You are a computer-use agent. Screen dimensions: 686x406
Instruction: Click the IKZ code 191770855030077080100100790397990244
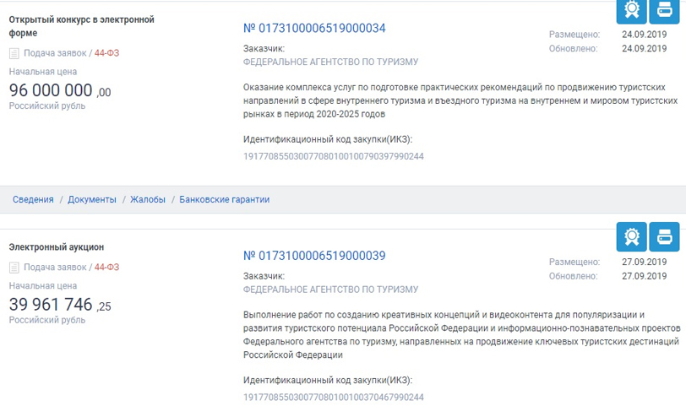coord(334,156)
